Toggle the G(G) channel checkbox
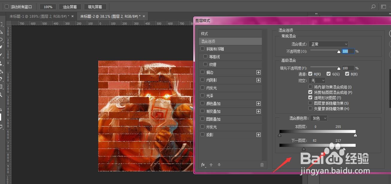 pyautogui.click(x=329, y=74)
